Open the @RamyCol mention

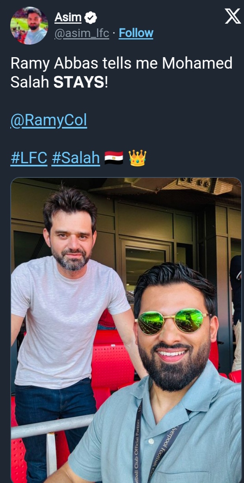click(x=48, y=121)
